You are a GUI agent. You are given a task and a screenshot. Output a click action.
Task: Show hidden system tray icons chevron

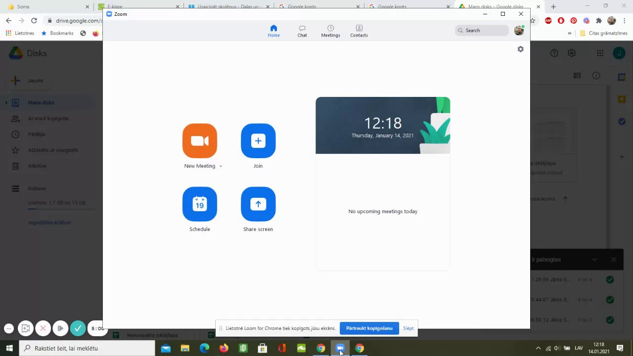538,348
